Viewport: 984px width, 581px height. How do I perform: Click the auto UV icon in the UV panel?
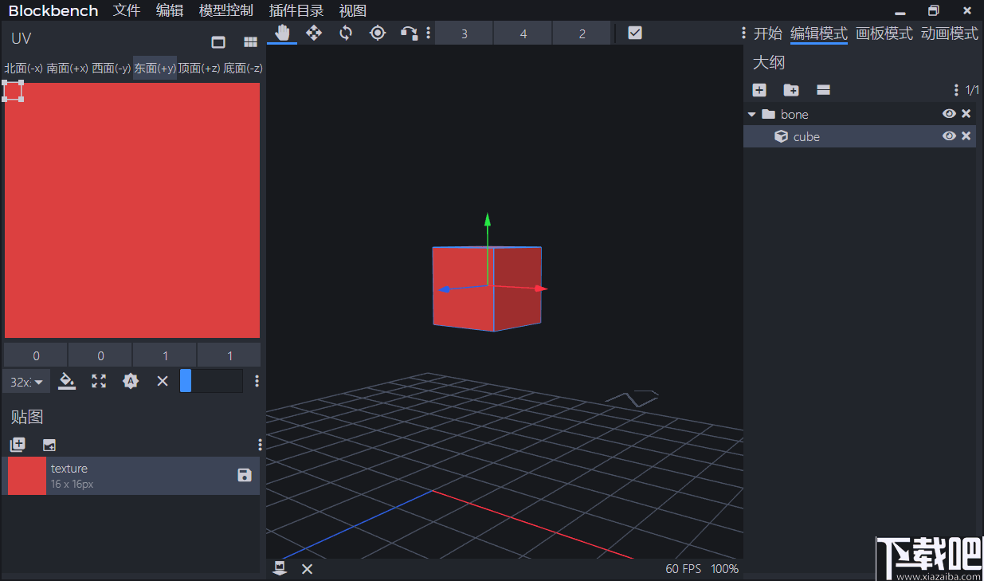[131, 381]
